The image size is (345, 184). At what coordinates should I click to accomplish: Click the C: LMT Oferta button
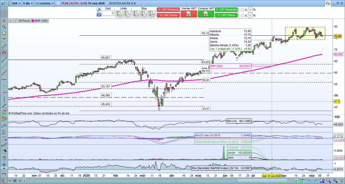pos(227,15)
